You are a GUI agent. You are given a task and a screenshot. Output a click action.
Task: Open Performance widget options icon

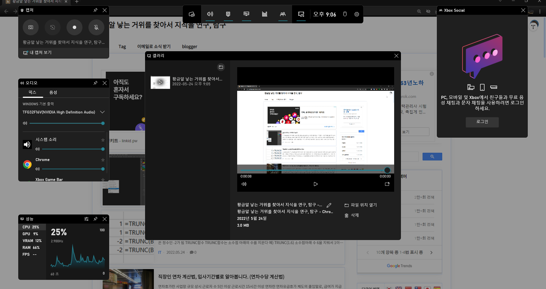[x=86, y=219]
